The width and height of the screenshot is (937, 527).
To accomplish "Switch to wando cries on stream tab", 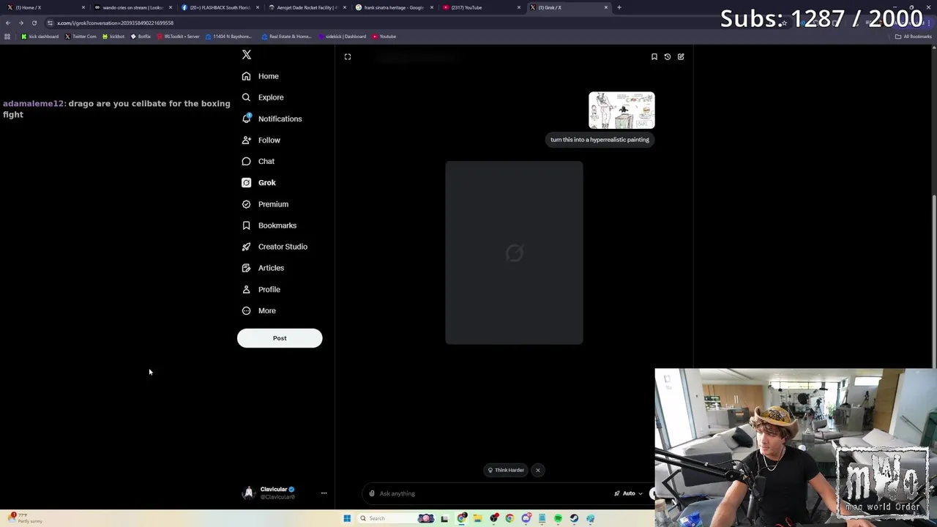I will [x=132, y=7].
